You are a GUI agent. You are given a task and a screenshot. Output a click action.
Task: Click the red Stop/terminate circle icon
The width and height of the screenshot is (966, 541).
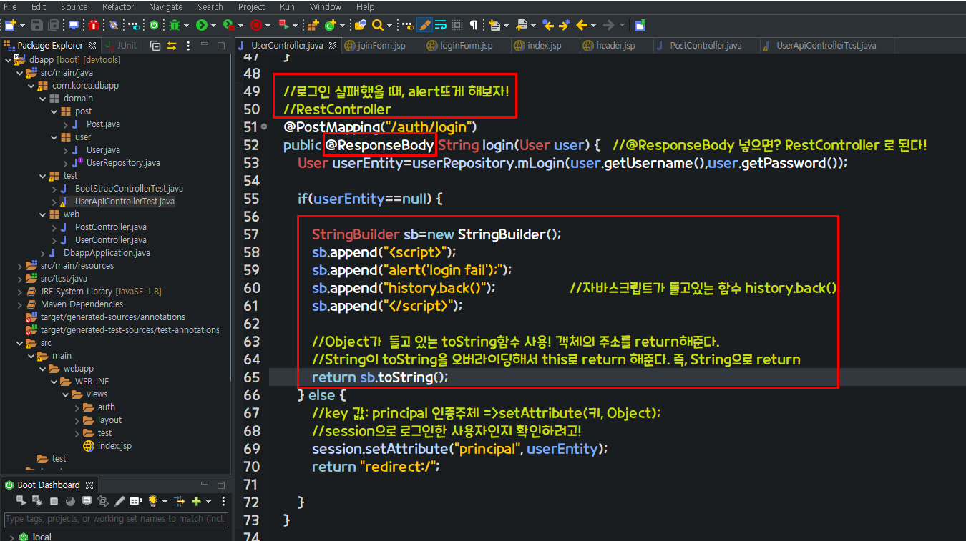coord(255,25)
